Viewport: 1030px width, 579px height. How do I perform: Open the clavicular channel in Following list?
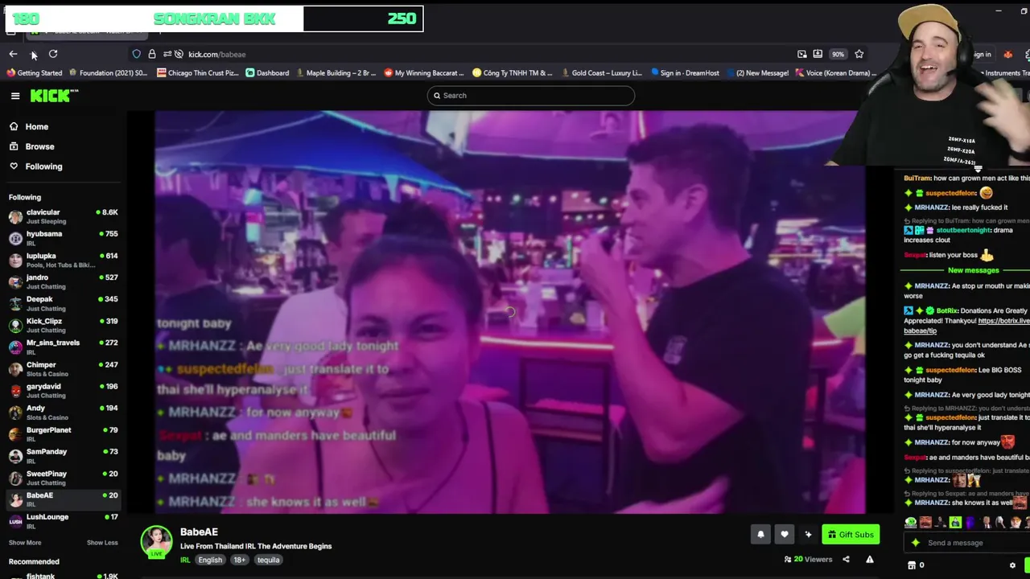tap(63, 216)
